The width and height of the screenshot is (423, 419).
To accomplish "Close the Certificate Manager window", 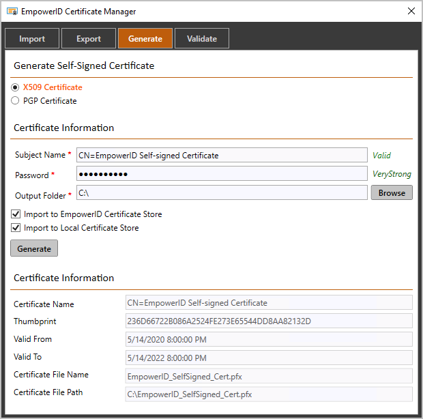I will click(x=411, y=11).
